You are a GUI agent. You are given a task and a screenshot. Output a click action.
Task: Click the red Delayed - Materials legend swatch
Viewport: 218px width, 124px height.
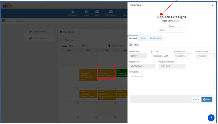pos(109,46)
